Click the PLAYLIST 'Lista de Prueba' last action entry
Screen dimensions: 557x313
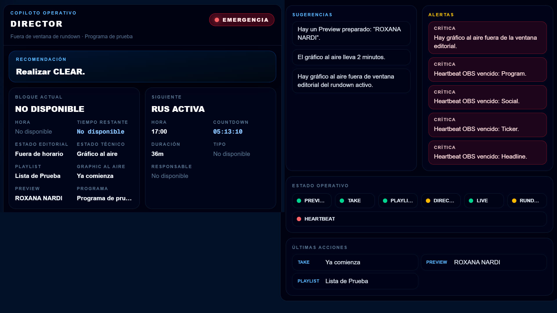click(x=355, y=281)
